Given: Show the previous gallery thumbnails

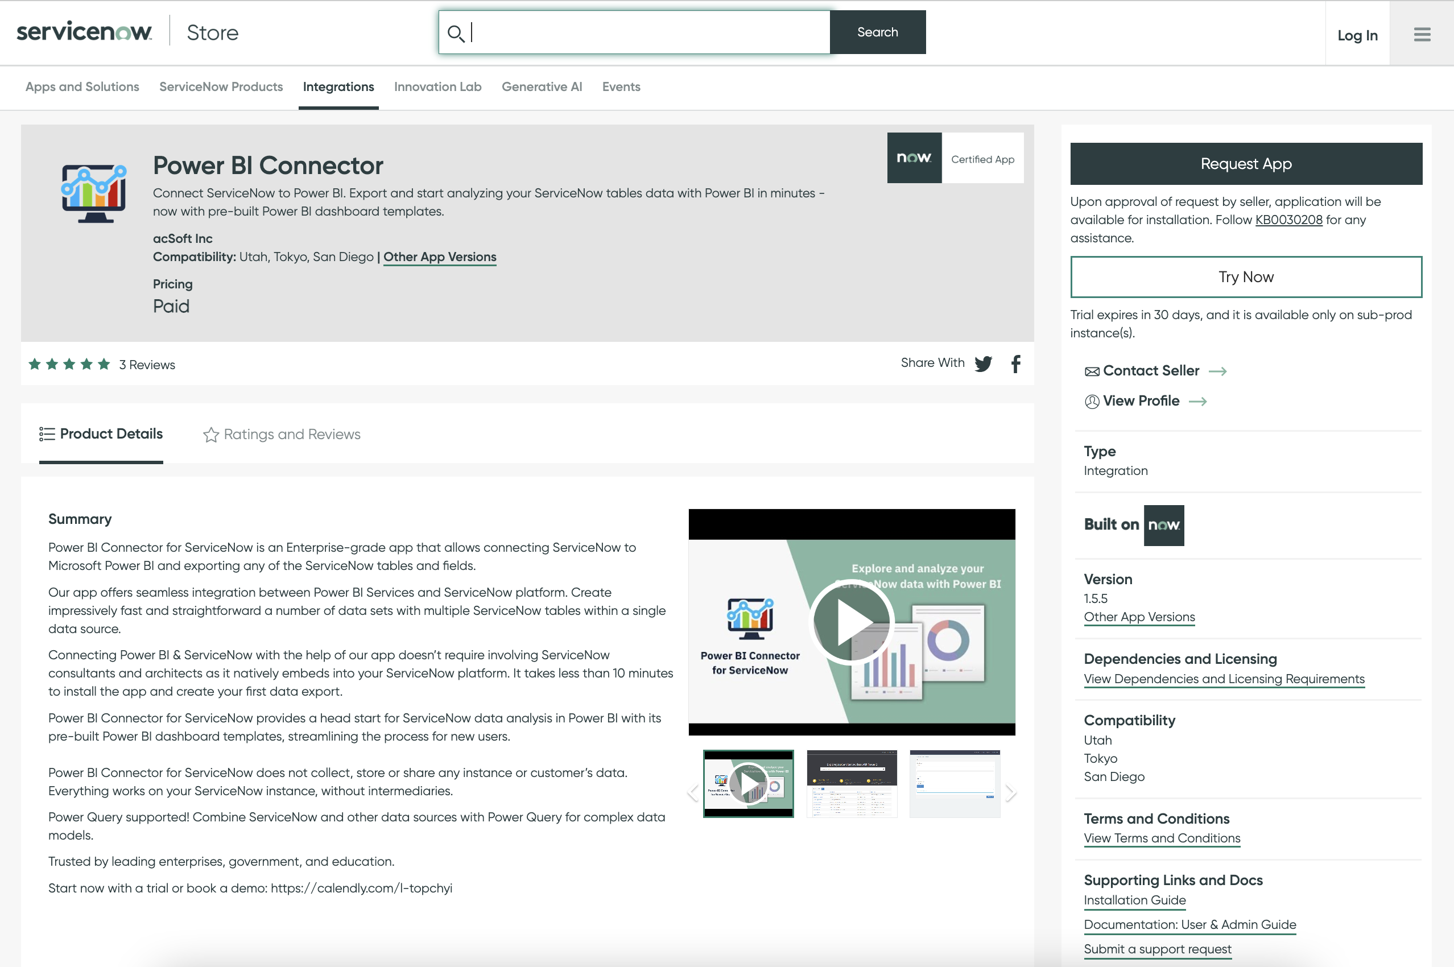Looking at the screenshot, I should [x=693, y=792].
